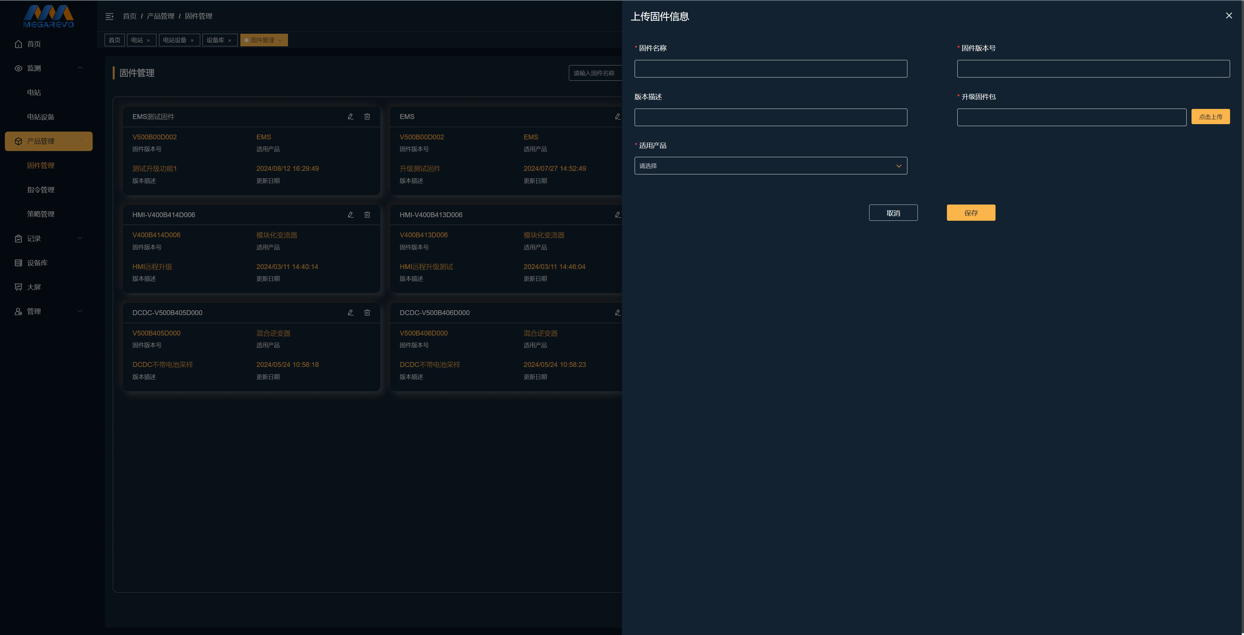
Task: Click the cube icon beside 产品管理
Action: (18, 141)
